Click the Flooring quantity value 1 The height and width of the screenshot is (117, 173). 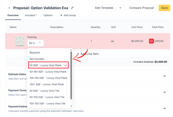[91, 41]
